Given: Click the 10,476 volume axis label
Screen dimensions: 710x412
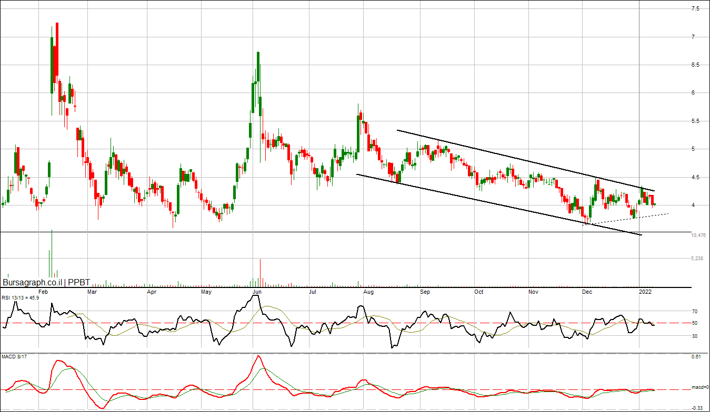Looking at the screenshot, I should pos(698,235).
